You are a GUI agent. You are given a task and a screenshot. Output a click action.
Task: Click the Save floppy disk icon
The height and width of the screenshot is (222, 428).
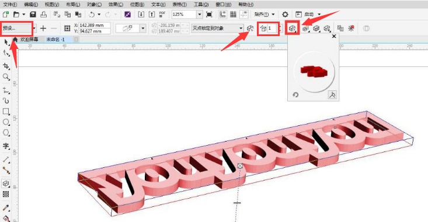tap(33, 15)
